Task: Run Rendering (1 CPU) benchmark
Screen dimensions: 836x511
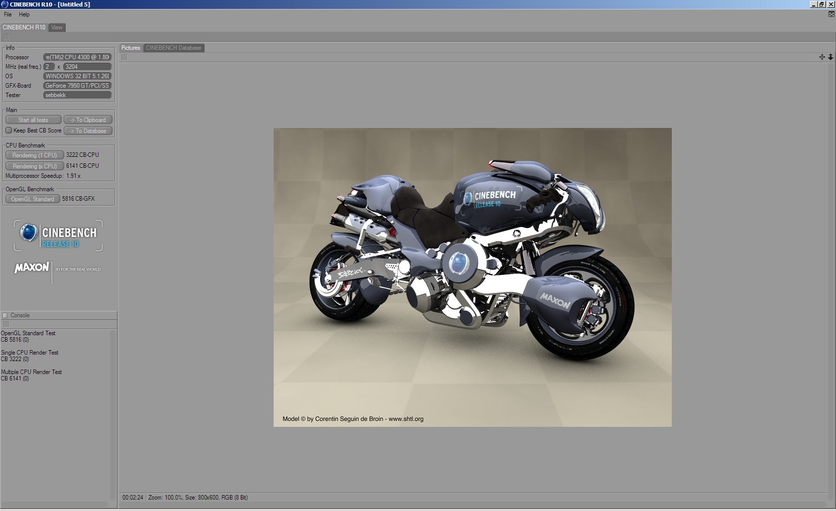Action: tap(35, 155)
